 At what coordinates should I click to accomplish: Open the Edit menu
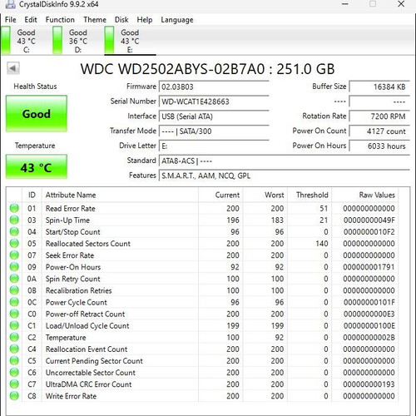click(x=31, y=20)
